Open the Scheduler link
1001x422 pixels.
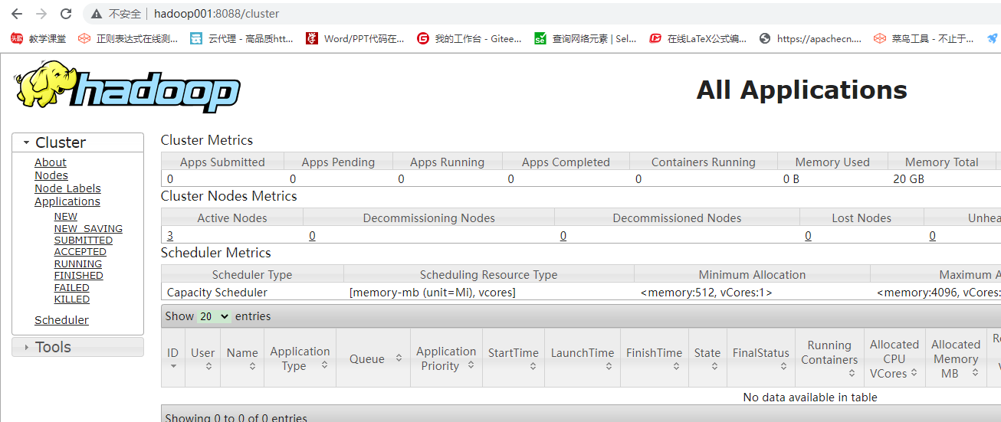(61, 320)
